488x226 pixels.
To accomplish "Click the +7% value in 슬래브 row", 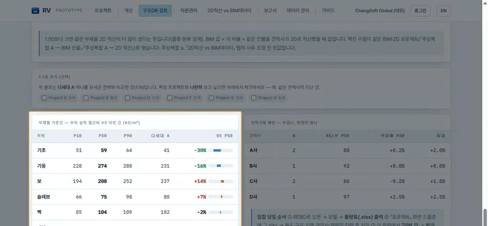I will pos(202,197).
